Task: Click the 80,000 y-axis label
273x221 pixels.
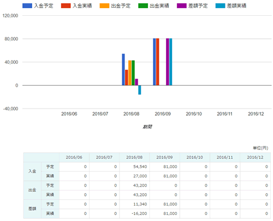Action: coord(11,39)
